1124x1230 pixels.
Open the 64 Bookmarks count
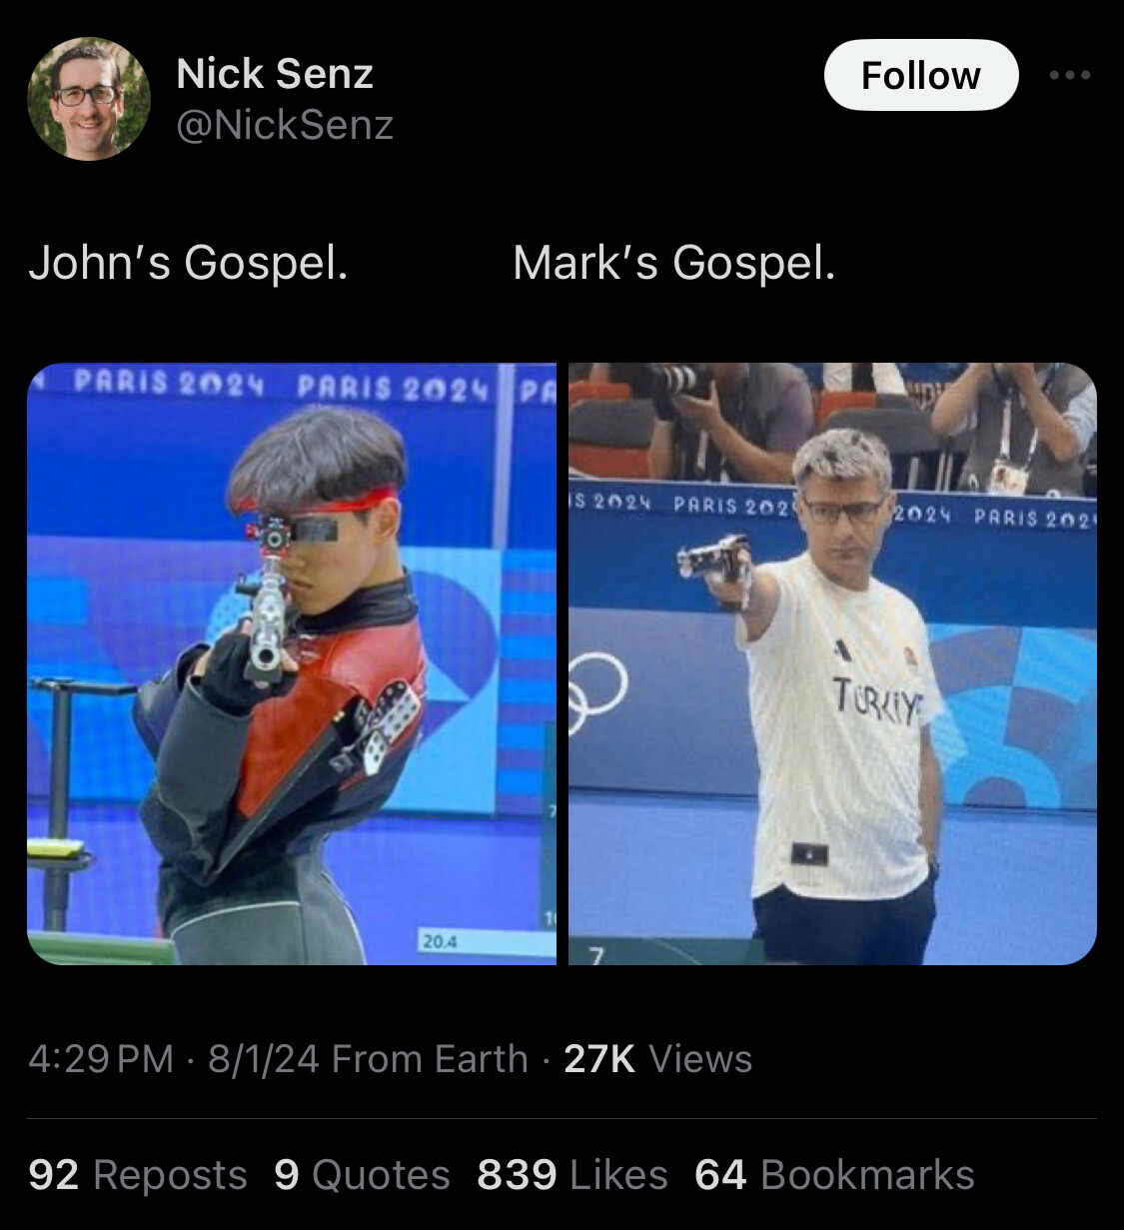834,1175
